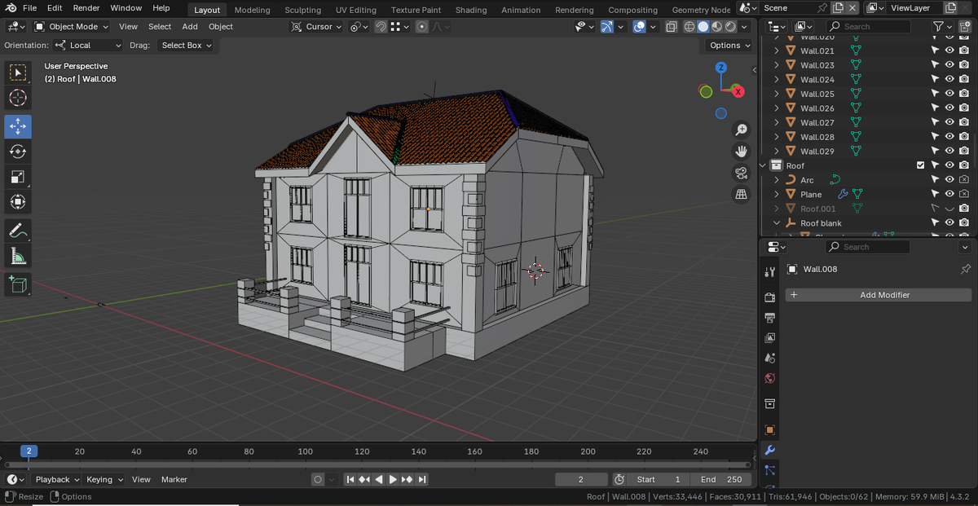Collapse the Roof blank item
The image size is (978, 506).
coord(777,223)
